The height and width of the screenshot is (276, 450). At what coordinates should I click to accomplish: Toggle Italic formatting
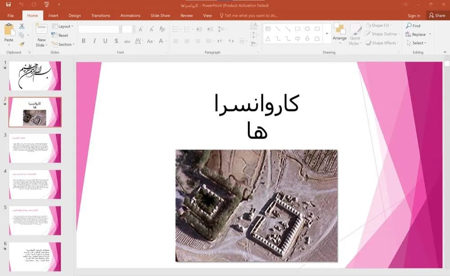[94, 41]
